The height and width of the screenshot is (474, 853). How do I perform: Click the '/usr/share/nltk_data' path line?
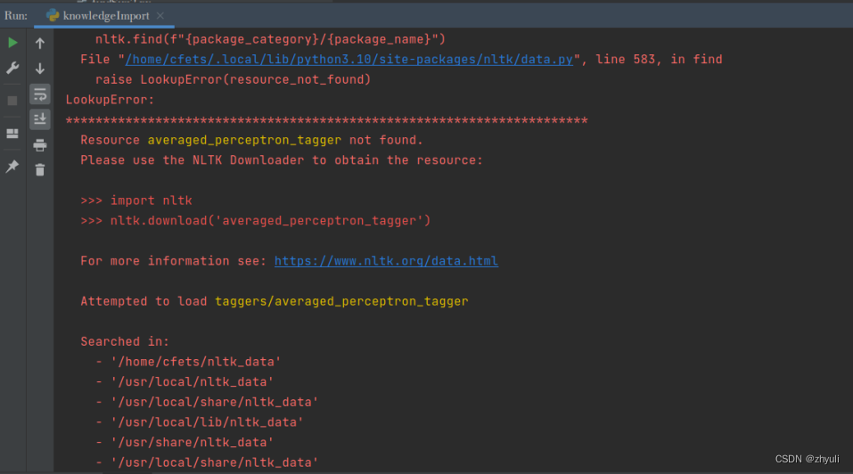coord(185,443)
